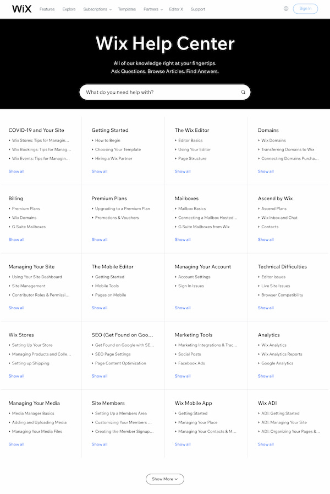Go to Templates in navigation bar
The height and width of the screenshot is (494, 330).
tap(127, 9)
